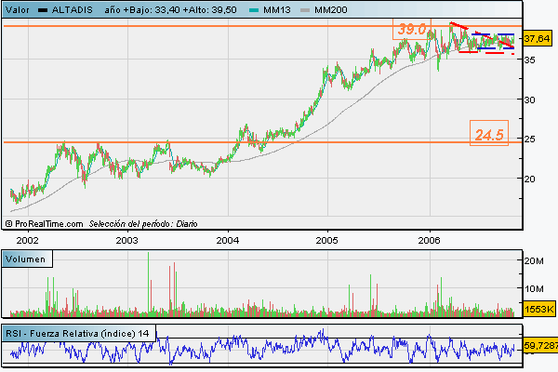Screen dimensions: 558x372
Task: Click the +Alto: 39,50 value
Action: 209,9
